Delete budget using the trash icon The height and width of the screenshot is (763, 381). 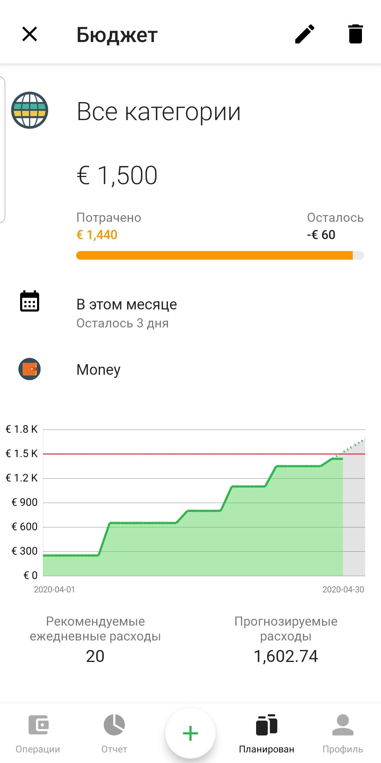click(355, 34)
